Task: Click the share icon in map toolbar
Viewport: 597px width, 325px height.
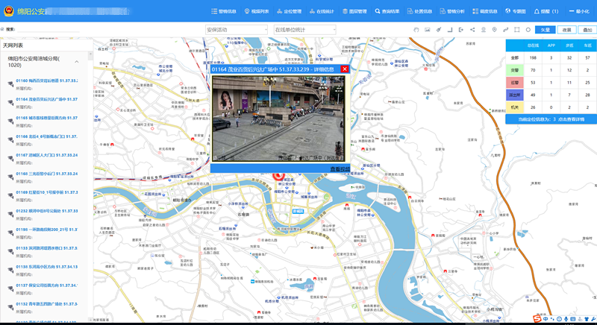Action: click(x=472, y=30)
